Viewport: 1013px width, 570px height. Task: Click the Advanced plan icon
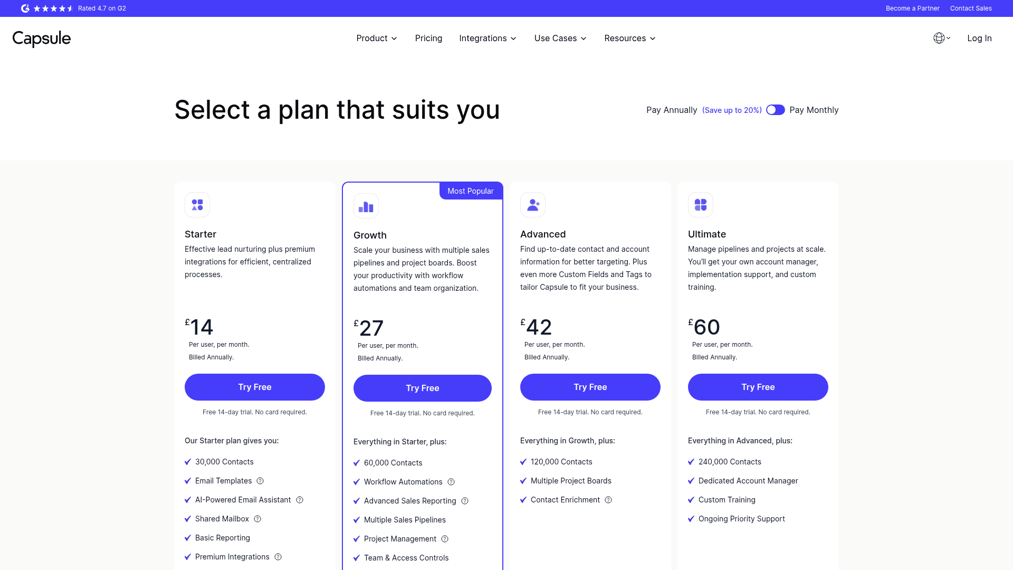533,205
